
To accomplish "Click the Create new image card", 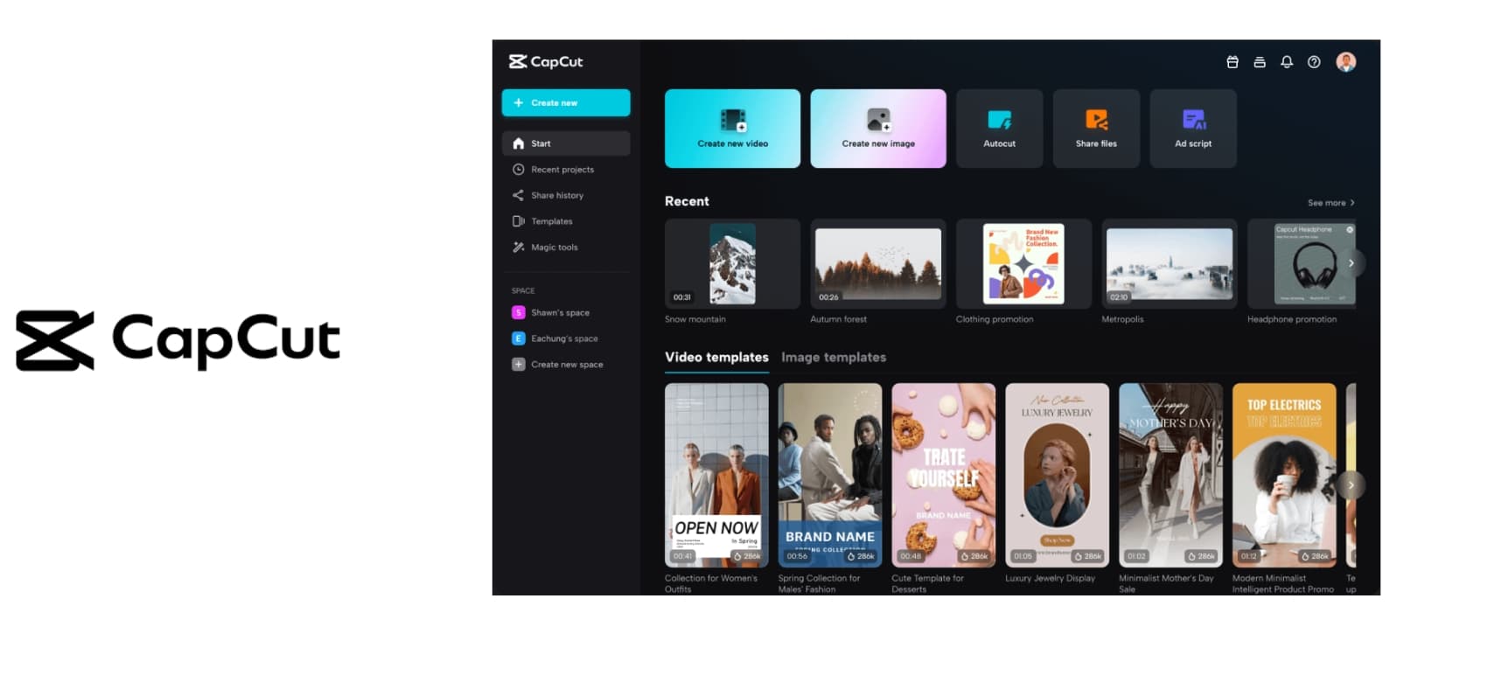I will (x=878, y=129).
